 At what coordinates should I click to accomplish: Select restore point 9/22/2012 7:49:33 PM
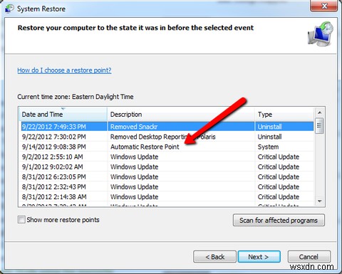pos(167,127)
